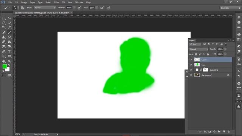
Task: Select the Brush tool in toolbox
Action: point(9,32)
